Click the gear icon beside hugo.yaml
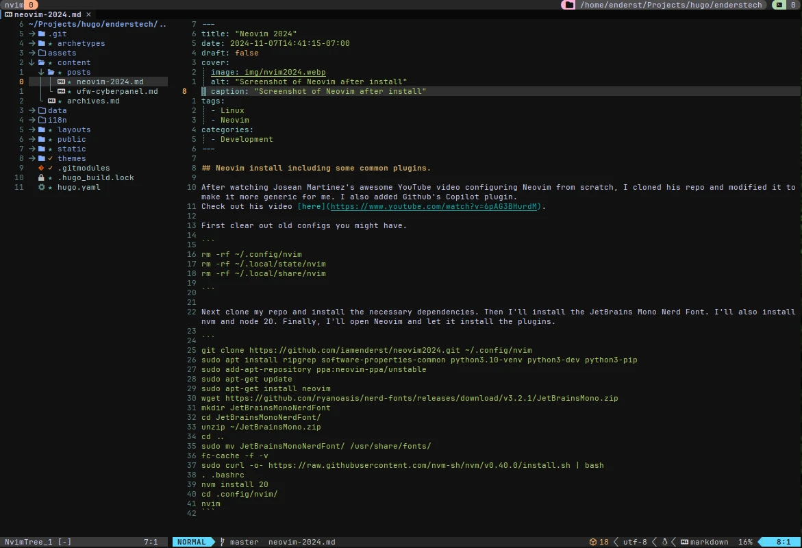802x548 pixels. click(41, 187)
